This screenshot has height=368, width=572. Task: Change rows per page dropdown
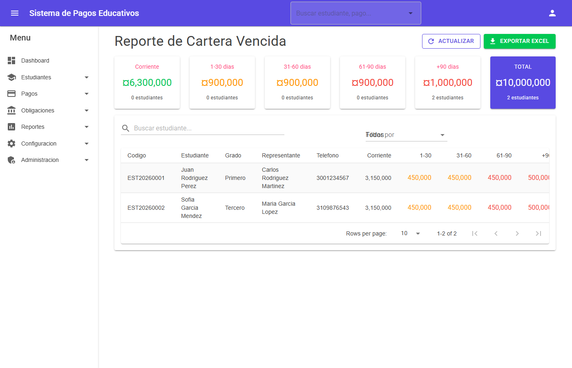pos(411,233)
